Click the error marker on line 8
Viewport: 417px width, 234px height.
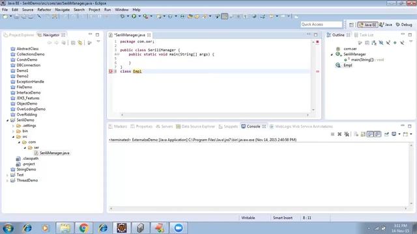pyautogui.click(x=111, y=71)
